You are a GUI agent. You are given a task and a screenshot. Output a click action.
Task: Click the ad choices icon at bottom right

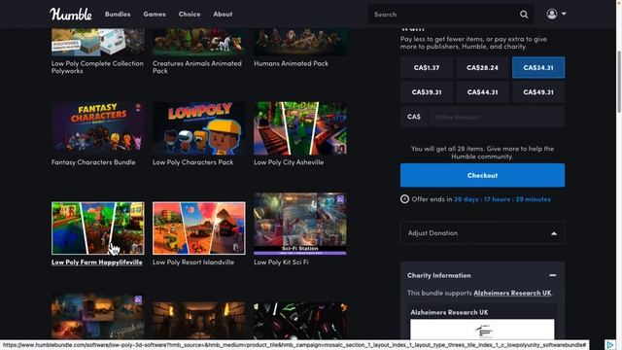[609, 344]
